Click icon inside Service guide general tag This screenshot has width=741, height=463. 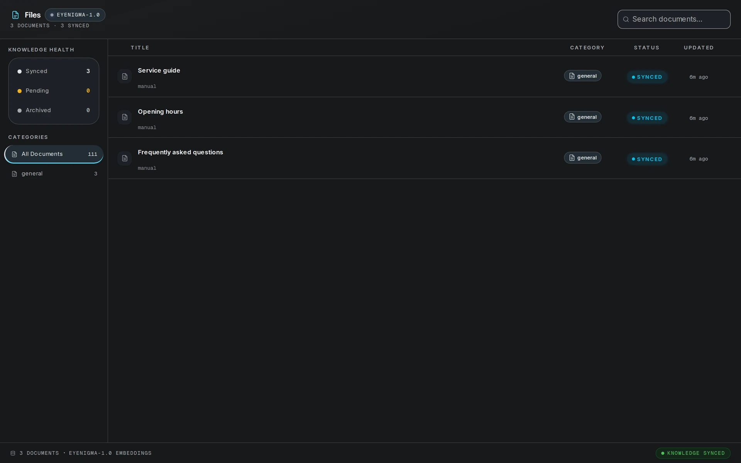click(x=572, y=76)
